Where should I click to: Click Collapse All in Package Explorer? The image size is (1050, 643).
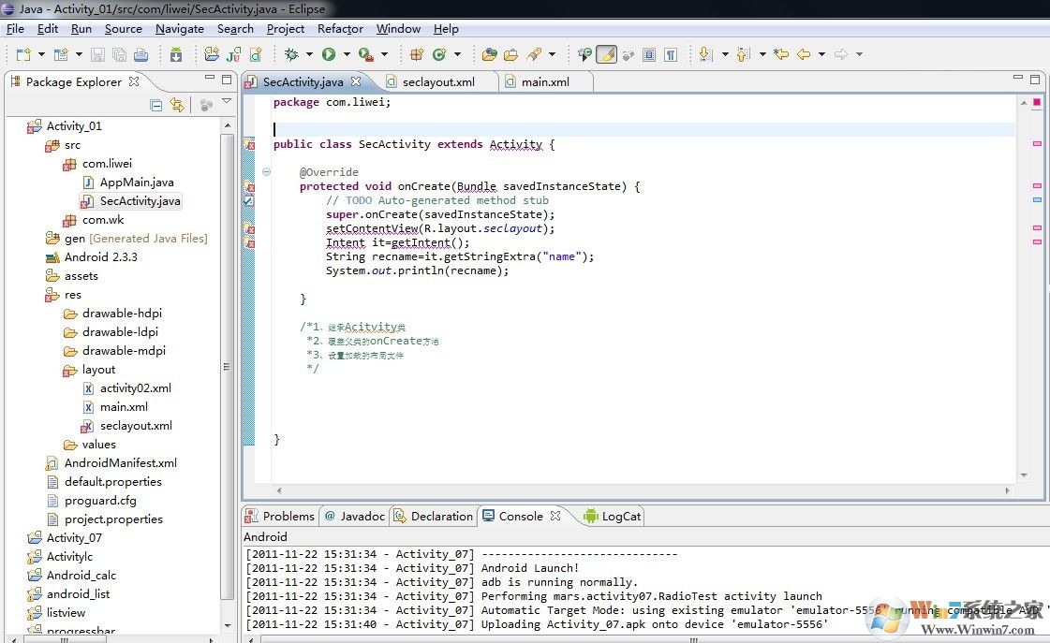(156, 105)
